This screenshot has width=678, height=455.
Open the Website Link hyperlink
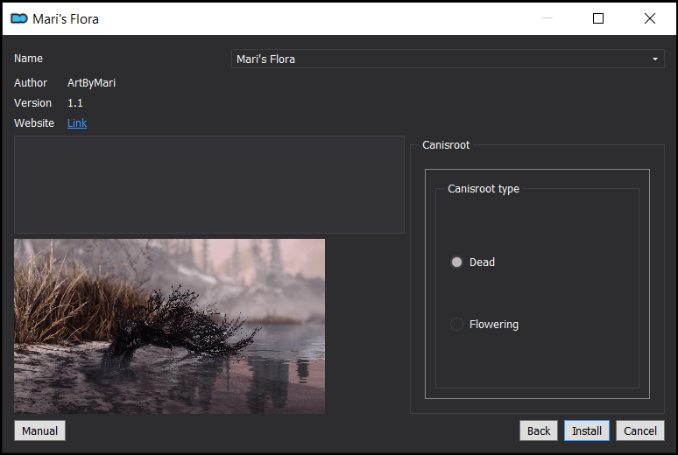tap(77, 123)
